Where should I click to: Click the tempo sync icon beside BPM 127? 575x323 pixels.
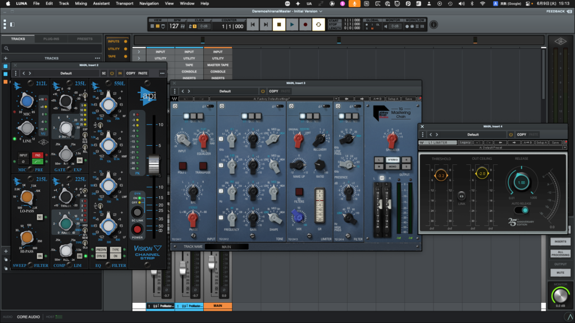tap(182, 26)
